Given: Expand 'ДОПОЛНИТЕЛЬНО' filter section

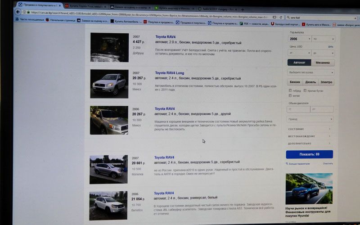Looking at the screenshot, I should click(309, 143).
